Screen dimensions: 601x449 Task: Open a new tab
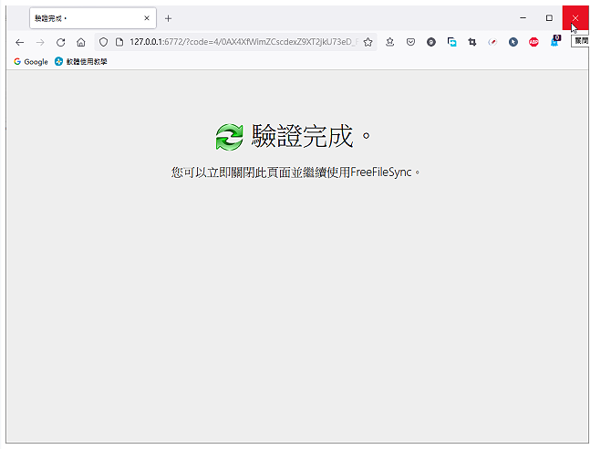[169, 18]
